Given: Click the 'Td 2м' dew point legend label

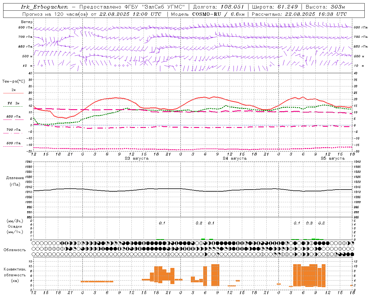Looking at the screenshot, I should (13, 103).
